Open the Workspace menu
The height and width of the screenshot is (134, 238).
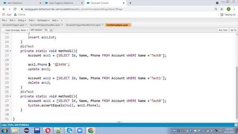pos(43,20)
